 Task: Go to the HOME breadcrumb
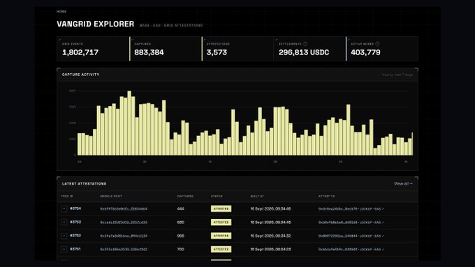pyautogui.click(x=61, y=11)
